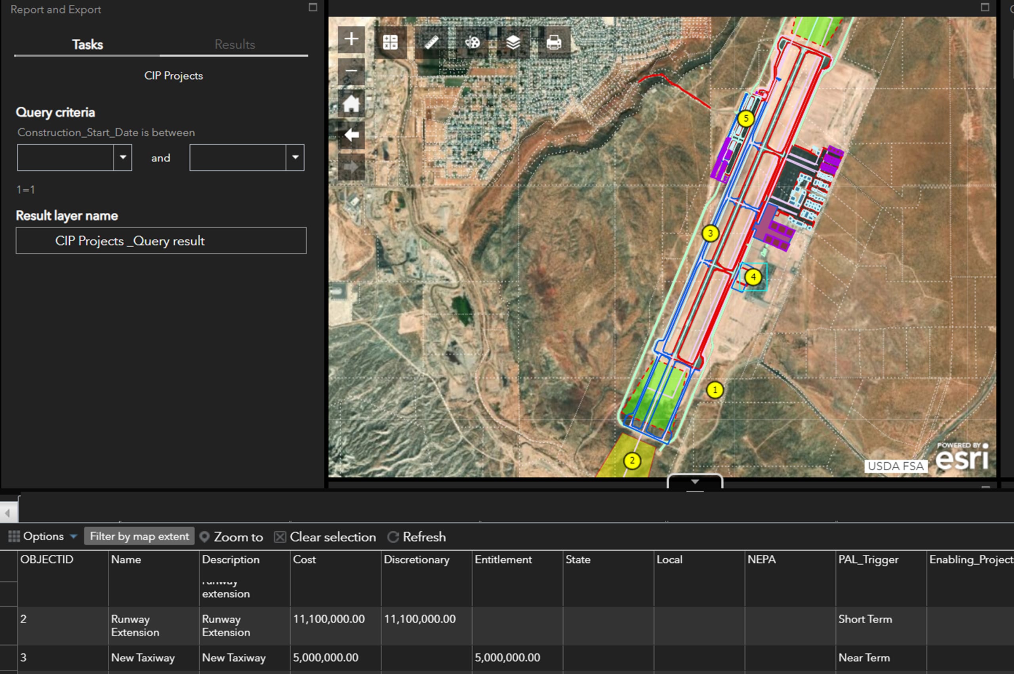The width and height of the screenshot is (1014, 674).
Task: Open the first start date dropdown
Action: tap(123, 157)
